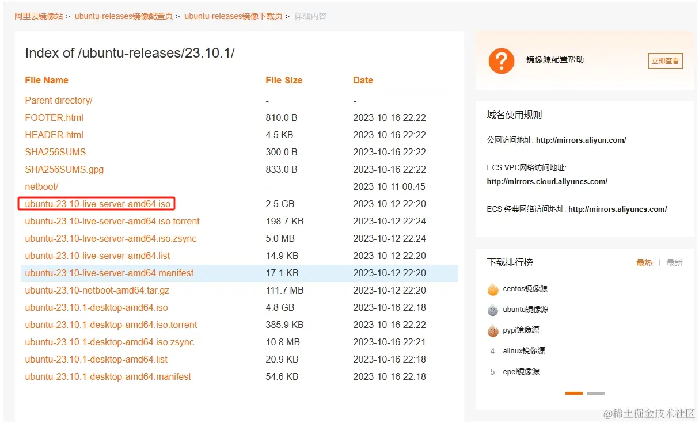Open the centos镜像源 ranking entry

coord(525,289)
